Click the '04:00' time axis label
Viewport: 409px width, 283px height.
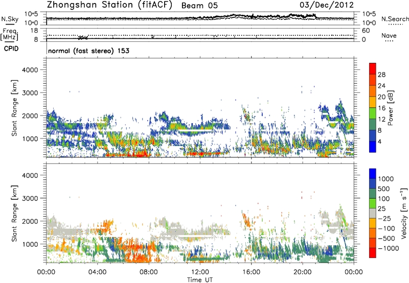pos(97,272)
